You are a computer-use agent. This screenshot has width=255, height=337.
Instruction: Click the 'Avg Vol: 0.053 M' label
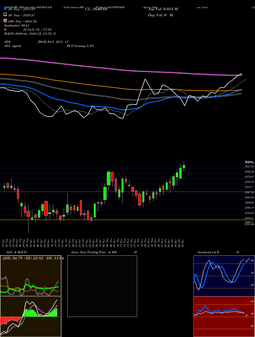pyautogui.click(x=163, y=9)
